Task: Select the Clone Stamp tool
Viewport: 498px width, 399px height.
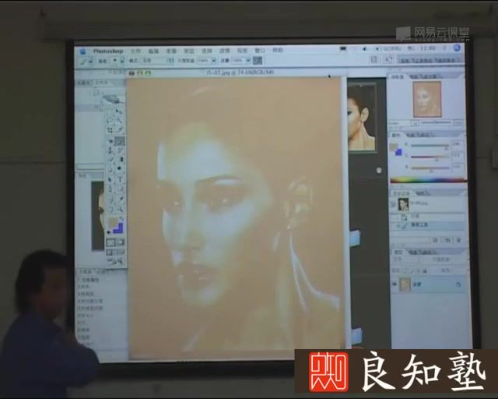Action: coord(110,150)
